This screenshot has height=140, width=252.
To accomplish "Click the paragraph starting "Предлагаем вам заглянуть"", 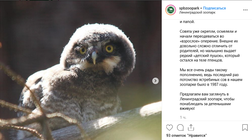I will 207,101.
